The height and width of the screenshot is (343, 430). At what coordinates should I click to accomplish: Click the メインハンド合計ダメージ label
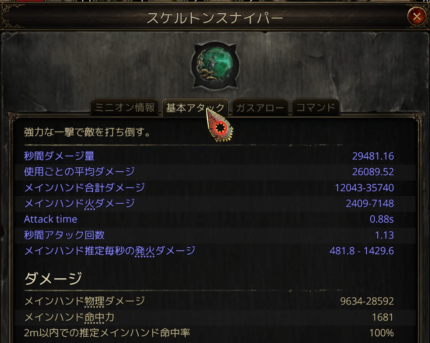85,187
